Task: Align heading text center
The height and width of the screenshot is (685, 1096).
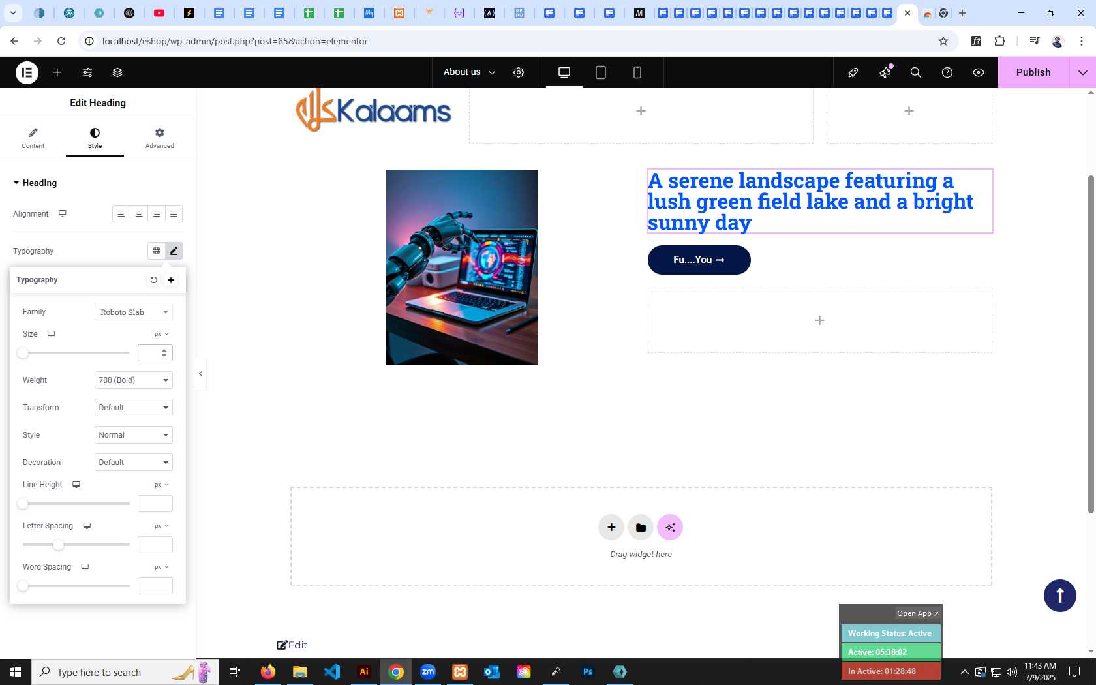Action: pos(138,214)
